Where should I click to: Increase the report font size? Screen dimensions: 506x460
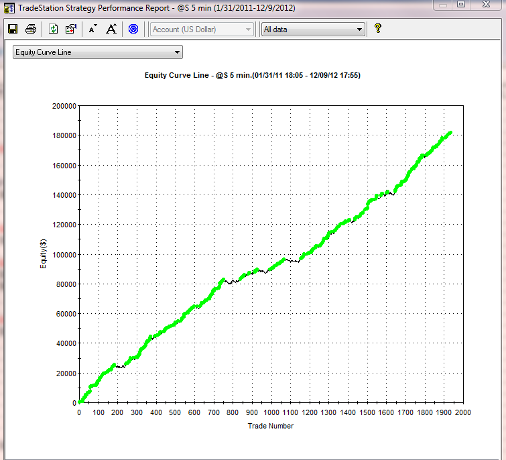tap(111, 29)
